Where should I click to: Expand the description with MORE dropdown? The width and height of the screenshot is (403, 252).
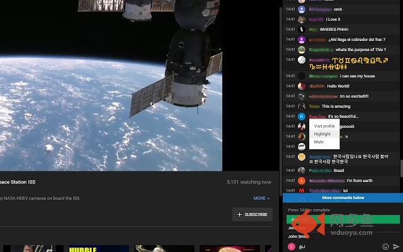261,198
